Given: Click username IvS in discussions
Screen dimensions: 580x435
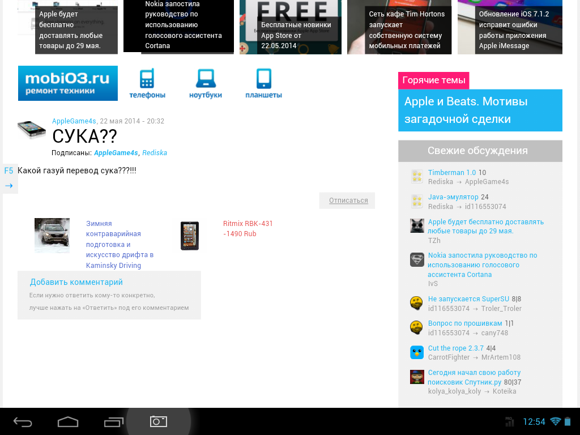Looking at the screenshot, I should [433, 284].
